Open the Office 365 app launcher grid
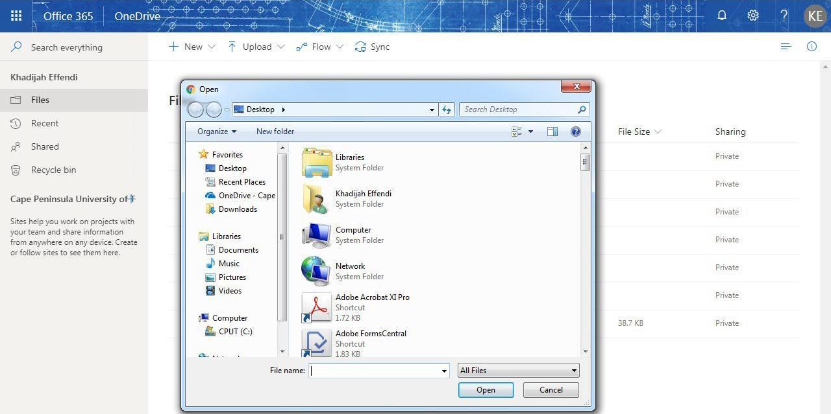 [16, 16]
